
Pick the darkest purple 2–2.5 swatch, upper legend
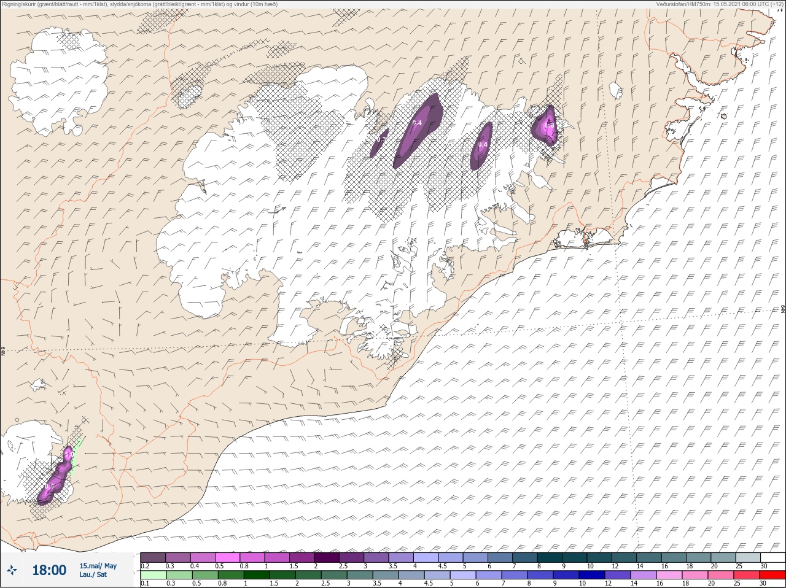tap(327, 557)
